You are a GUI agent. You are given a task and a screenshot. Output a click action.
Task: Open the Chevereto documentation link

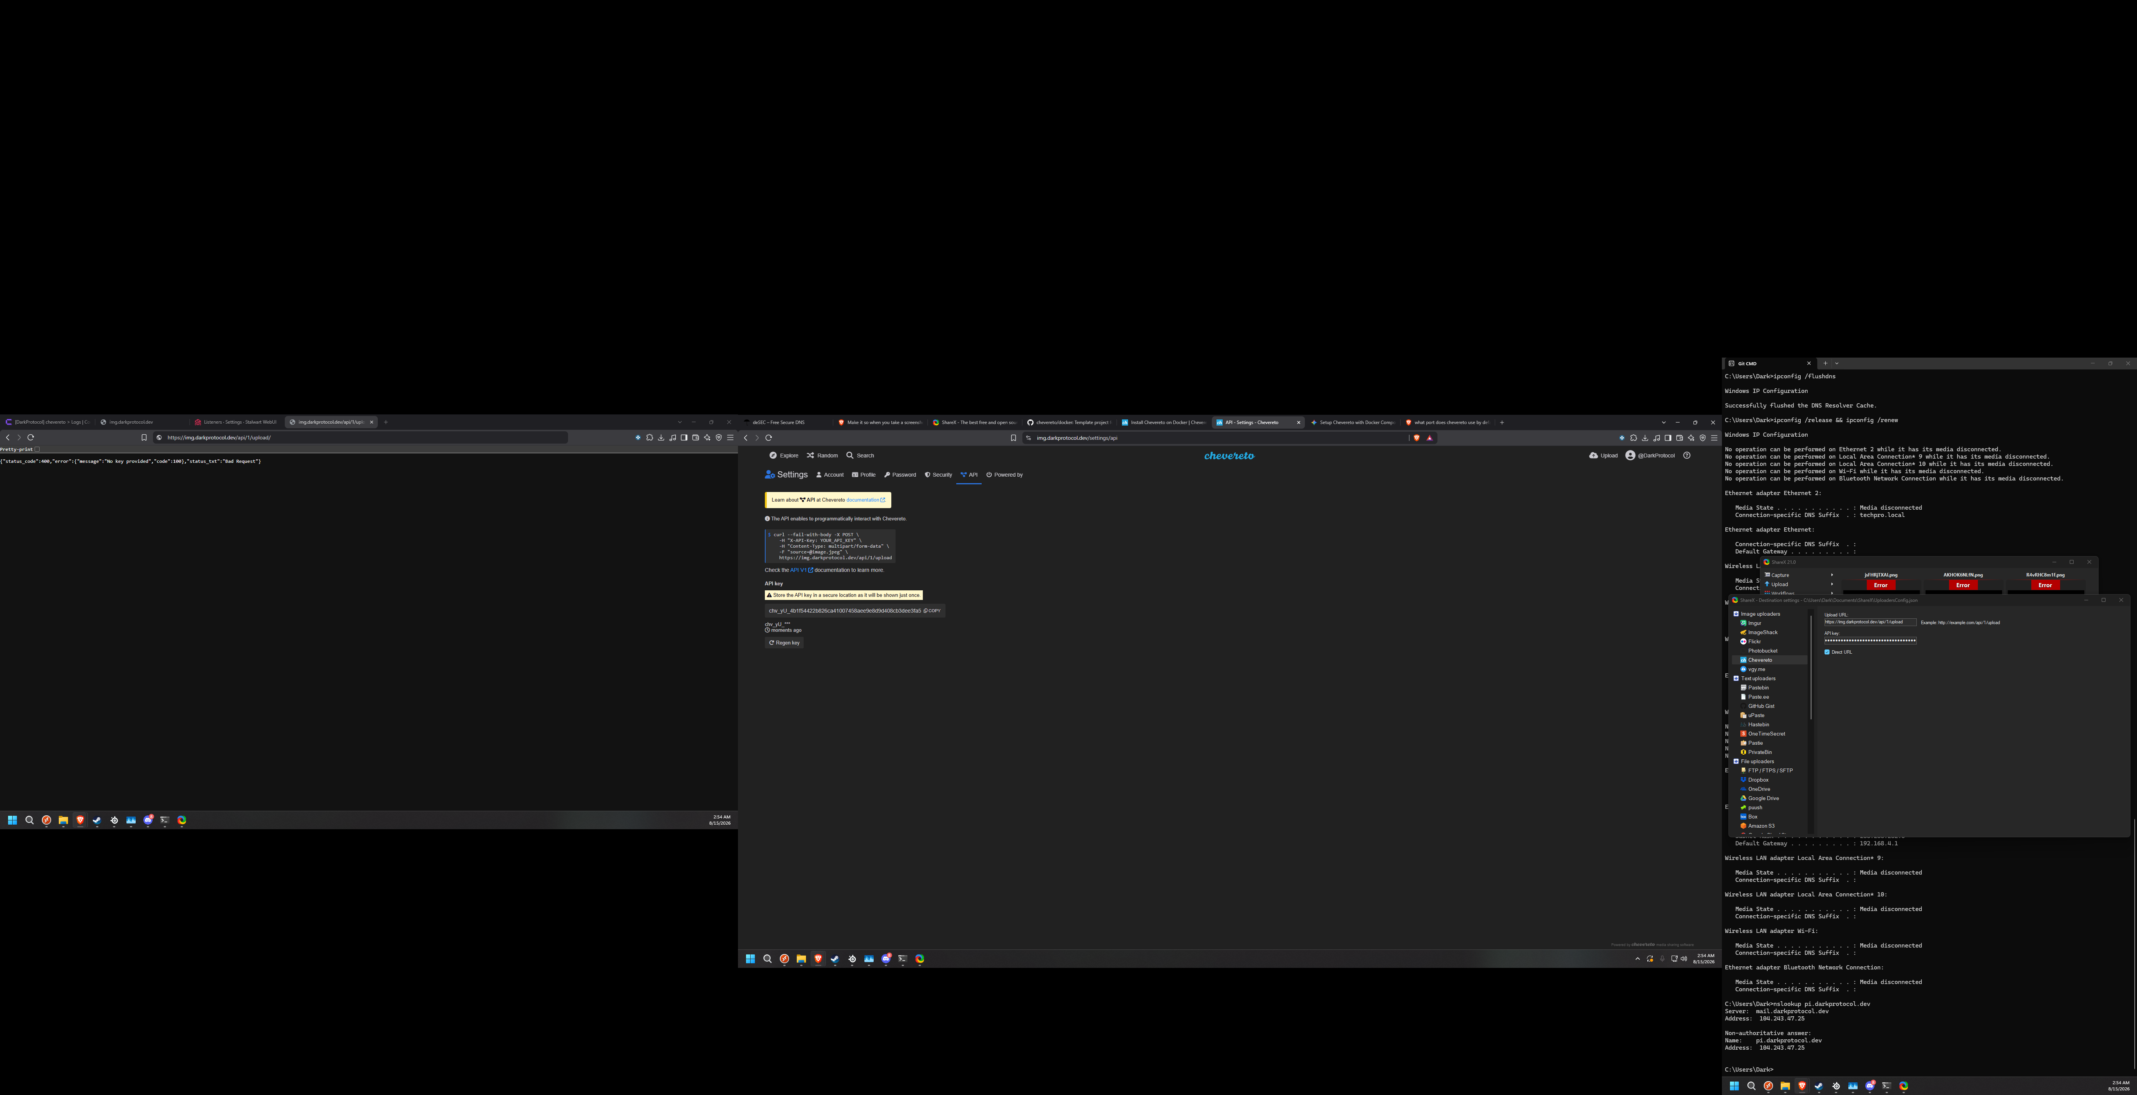(865, 500)
